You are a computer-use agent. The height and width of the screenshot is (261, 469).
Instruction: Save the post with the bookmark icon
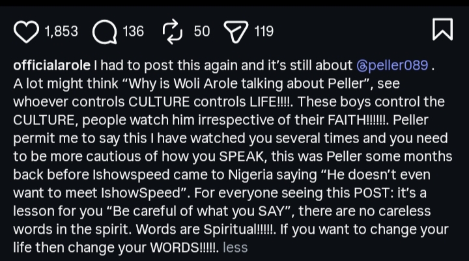(442, 30)
